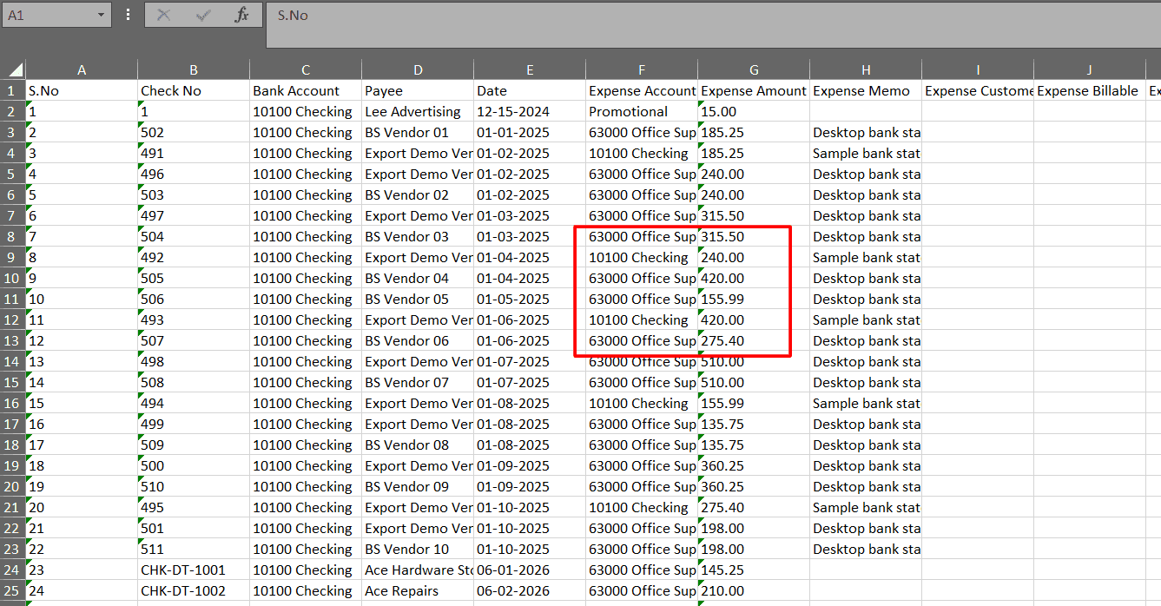Select check number 491 cell

[x=194, y=154]
